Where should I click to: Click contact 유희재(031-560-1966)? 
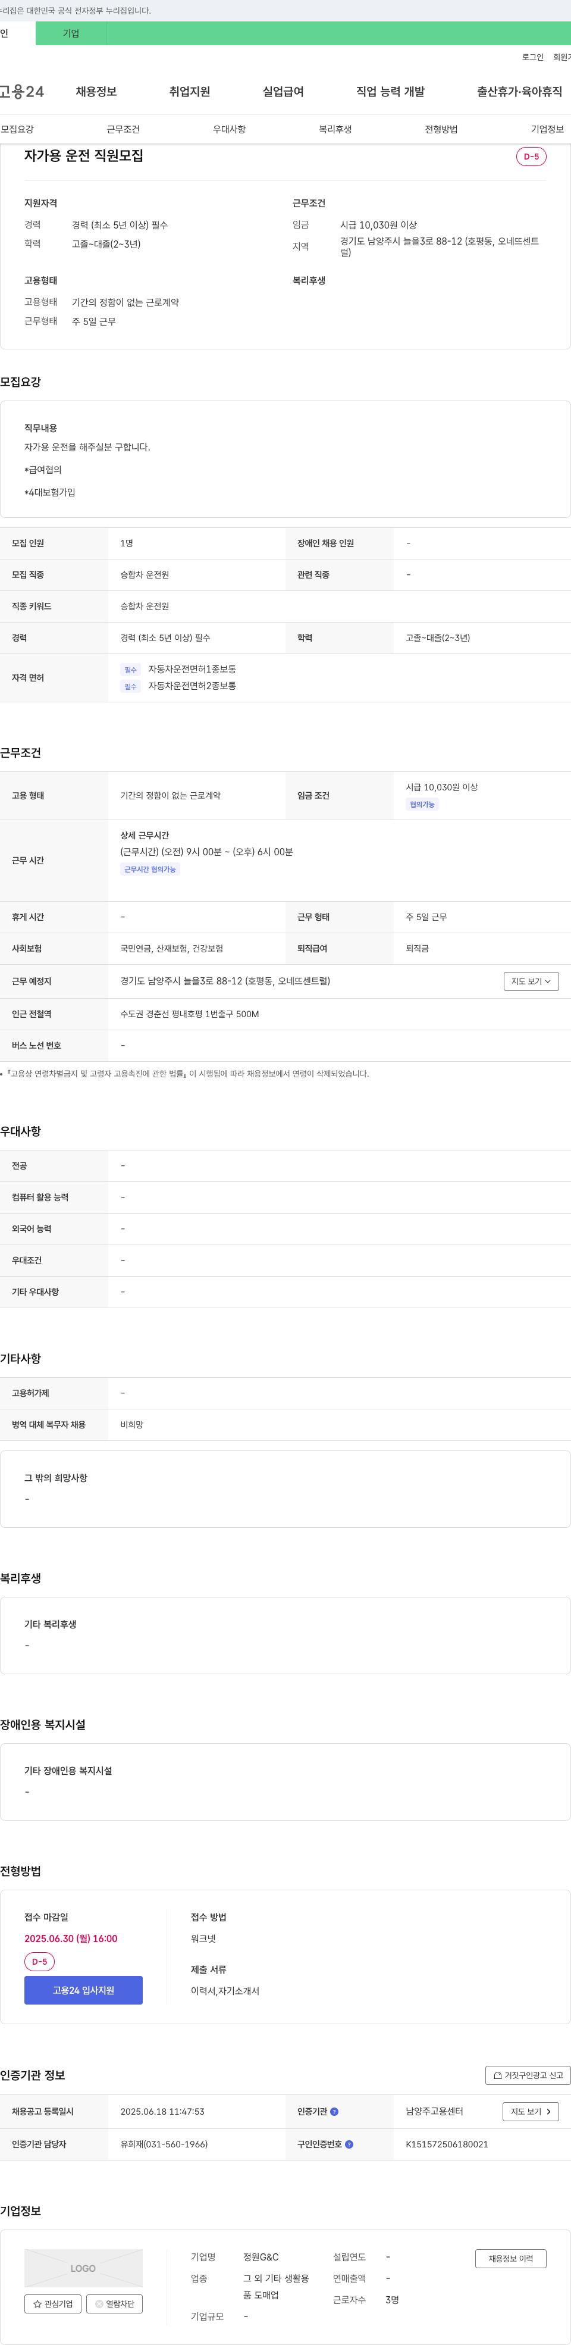pyautogui.click(x=164, y=2144)
